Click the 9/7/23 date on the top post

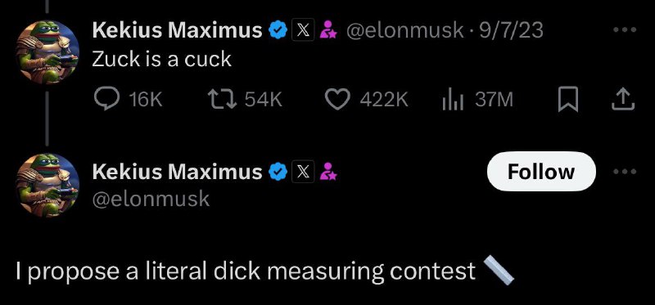[511, 30]
